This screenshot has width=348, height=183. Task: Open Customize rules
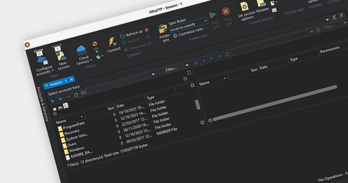(x=188, y=33)
